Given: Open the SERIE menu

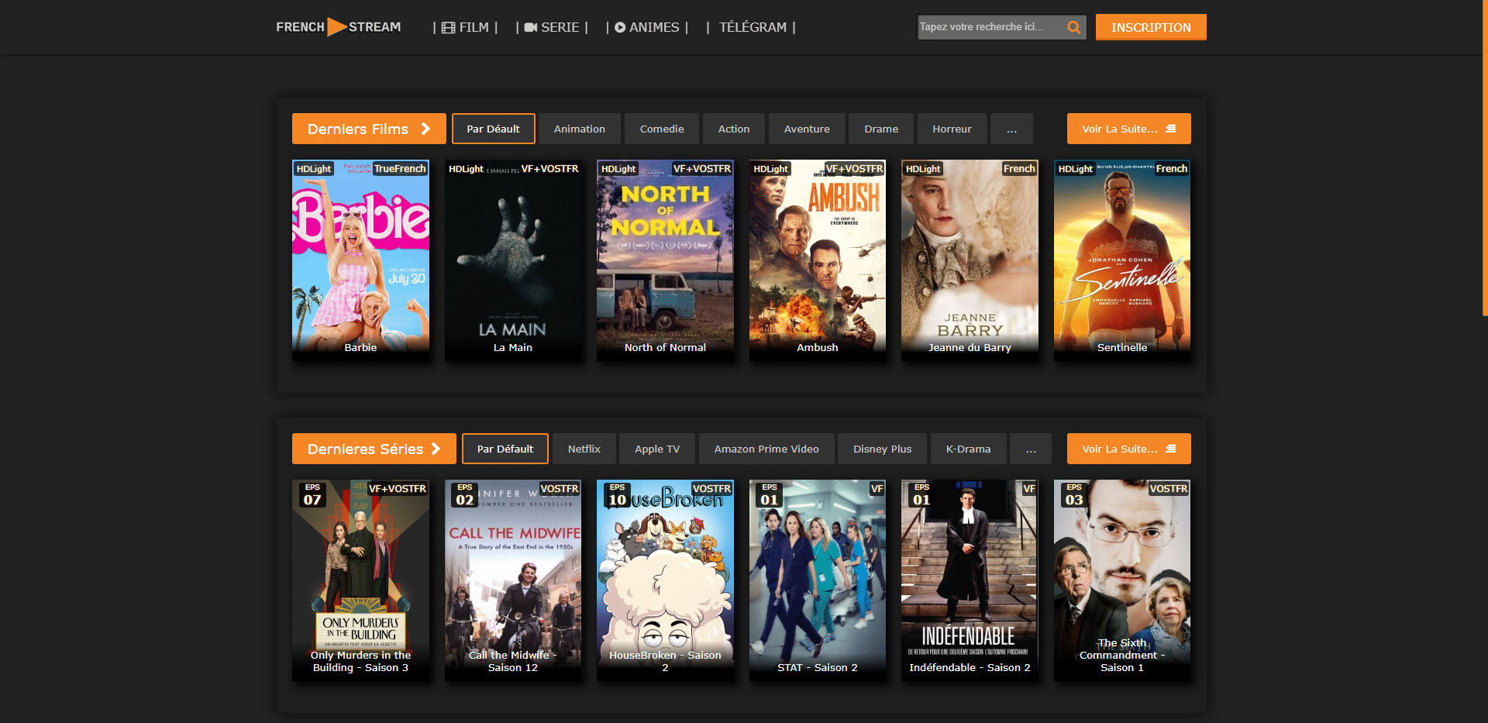Looking at the screenshot, I should click(552, 27).
